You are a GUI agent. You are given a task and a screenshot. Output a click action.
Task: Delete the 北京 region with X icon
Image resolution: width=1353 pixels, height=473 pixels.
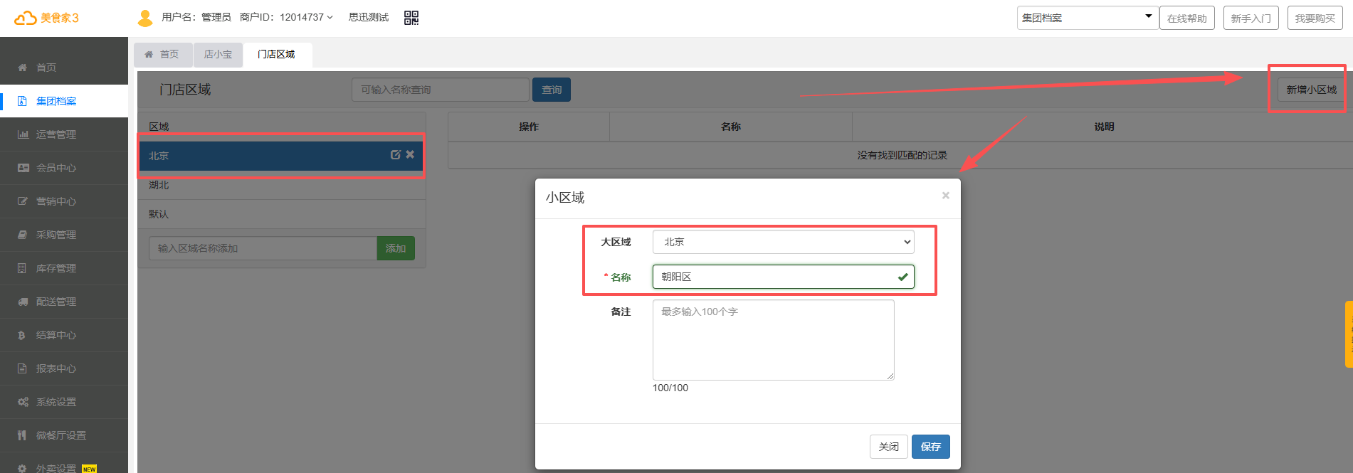coord(410,154)
